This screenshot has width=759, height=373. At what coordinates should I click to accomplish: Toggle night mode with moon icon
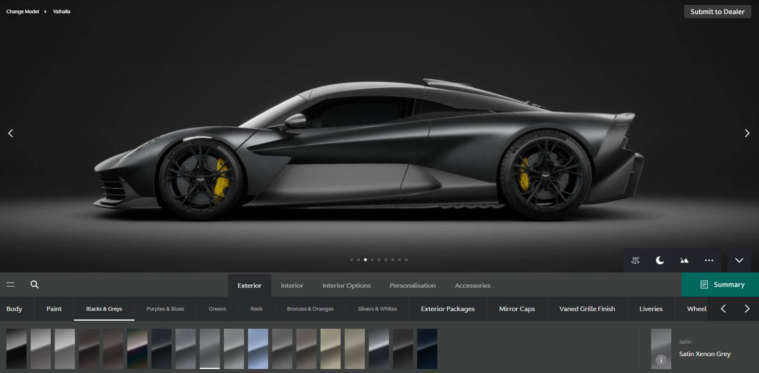click(x=660, y=260)
